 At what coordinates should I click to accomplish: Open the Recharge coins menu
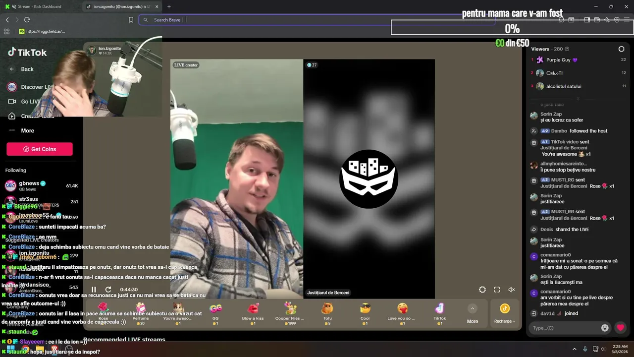505,313
